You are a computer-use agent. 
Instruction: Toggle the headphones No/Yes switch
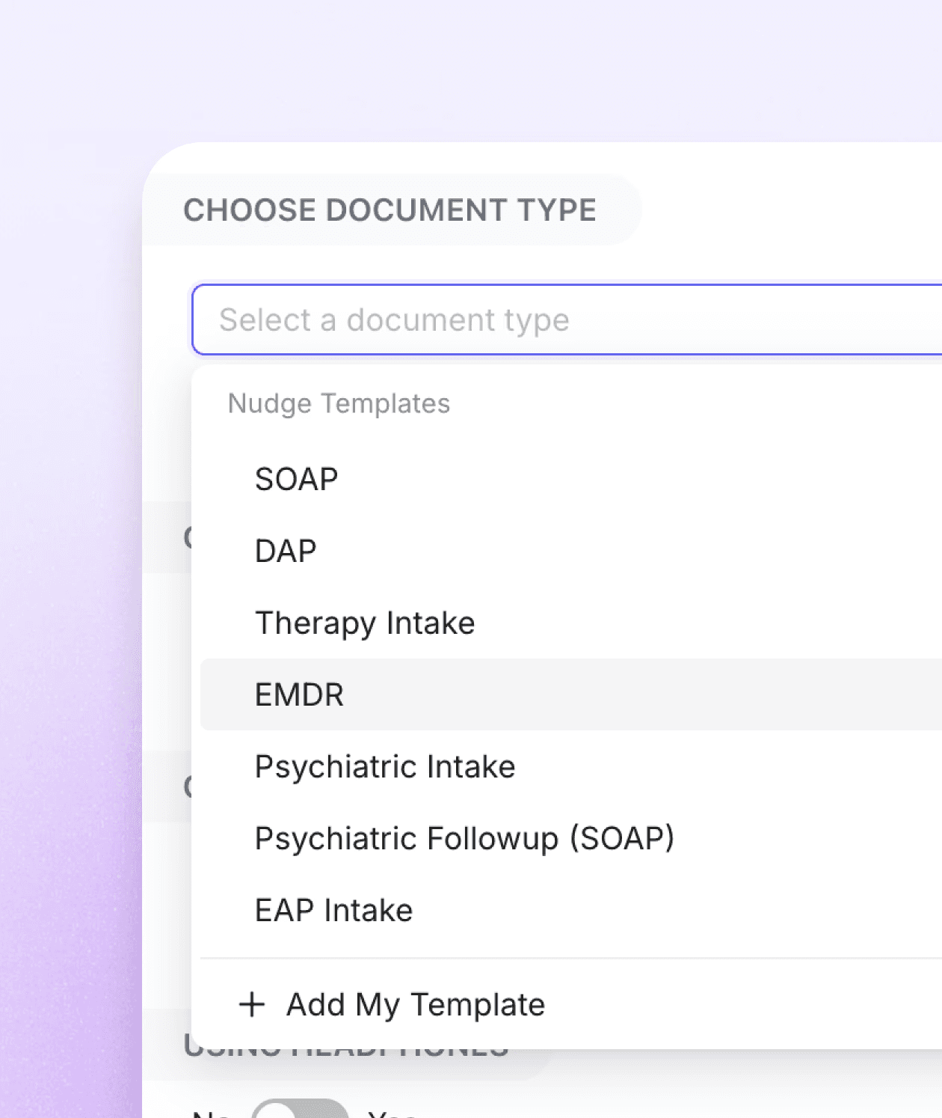coord(300,1109)
